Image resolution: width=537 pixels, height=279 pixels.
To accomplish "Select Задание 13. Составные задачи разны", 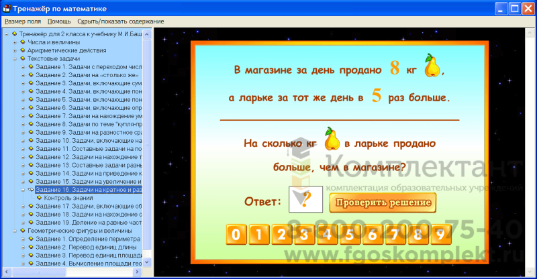I will [x=89, y=166].
